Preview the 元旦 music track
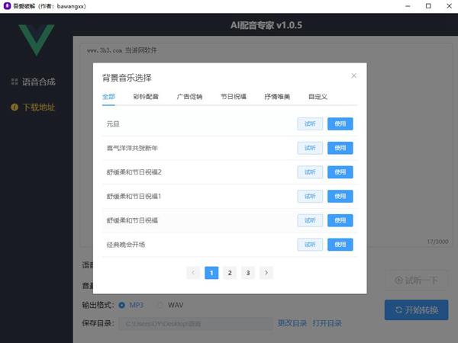458x343 pixels. coord(309,124)
